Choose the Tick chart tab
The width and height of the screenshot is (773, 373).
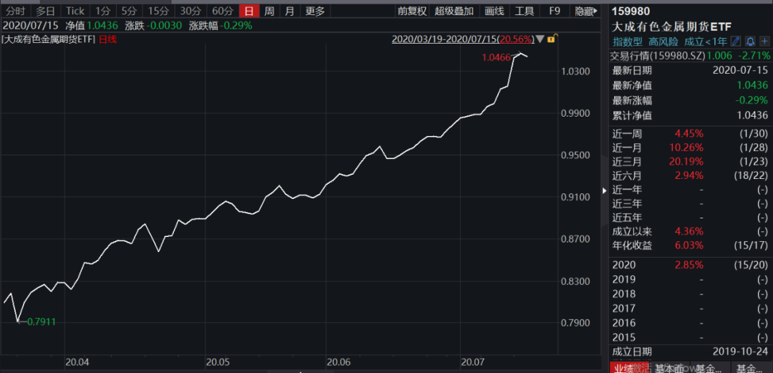(75, 11)
